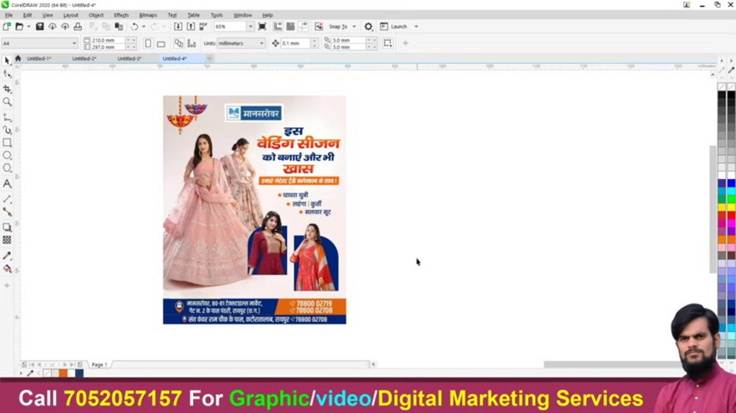Switch page to landscape orientation
The height and width of the screenshot is (413, 736).
click(x=161, y=44)
